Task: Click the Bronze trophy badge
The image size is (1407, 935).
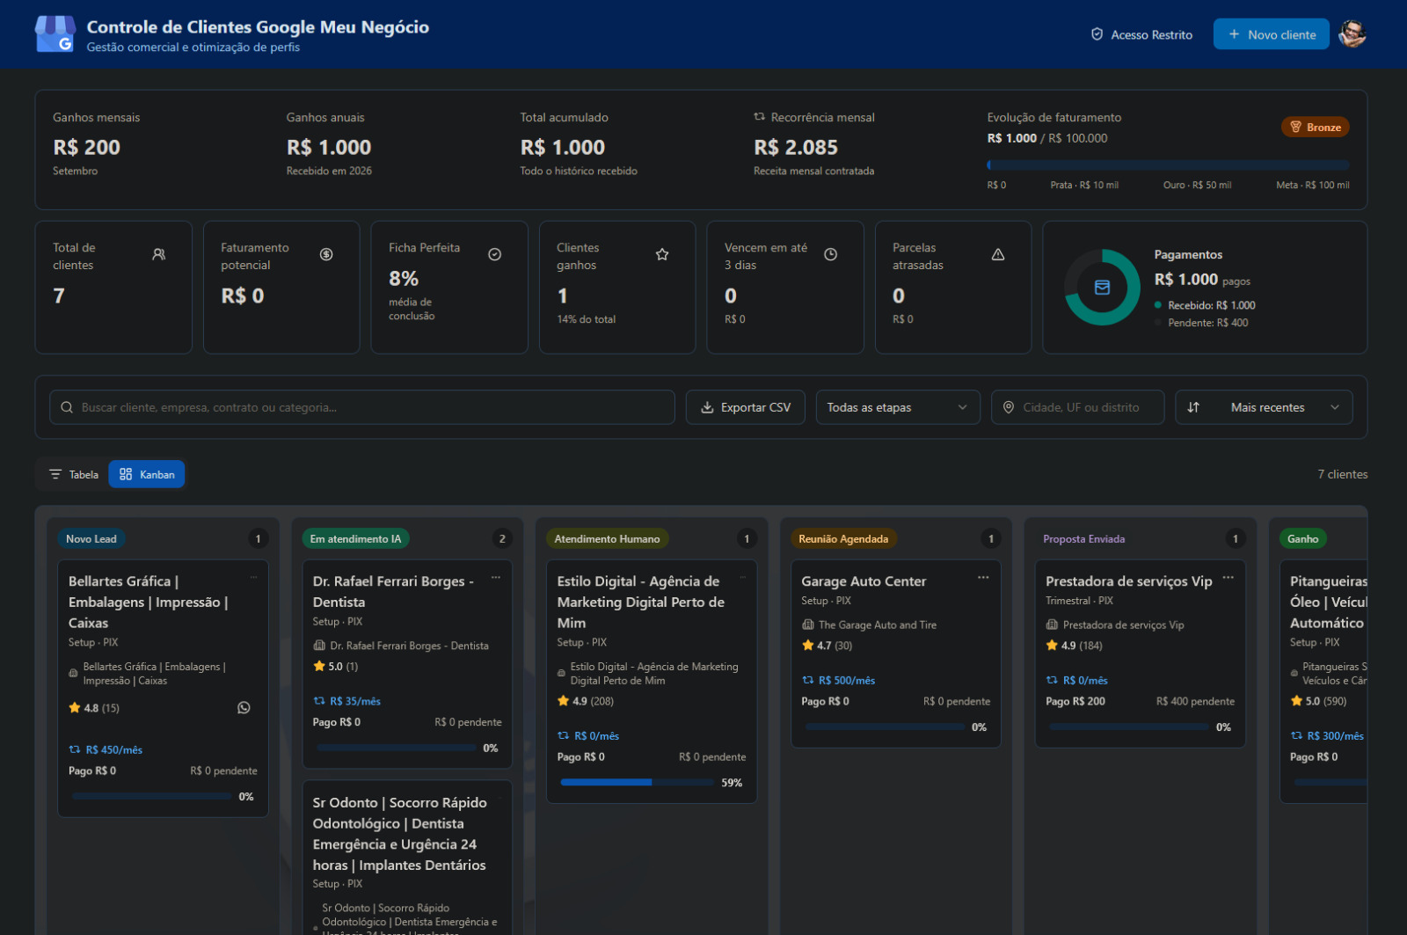Action: click(x=1315, y=128)
